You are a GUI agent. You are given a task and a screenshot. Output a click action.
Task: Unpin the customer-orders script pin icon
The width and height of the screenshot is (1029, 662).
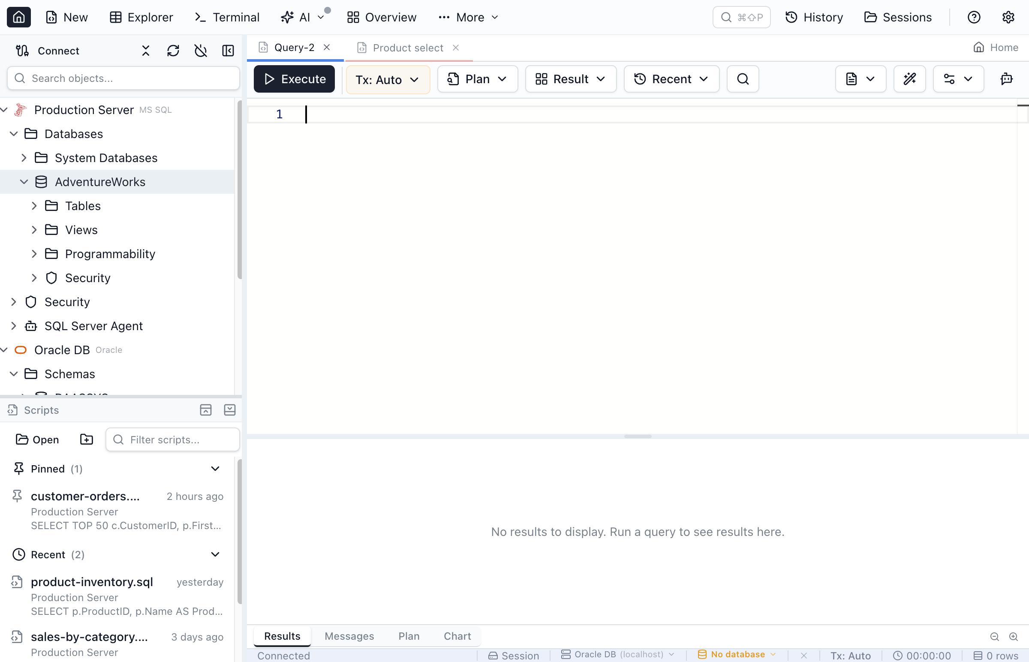pos(17,496)
